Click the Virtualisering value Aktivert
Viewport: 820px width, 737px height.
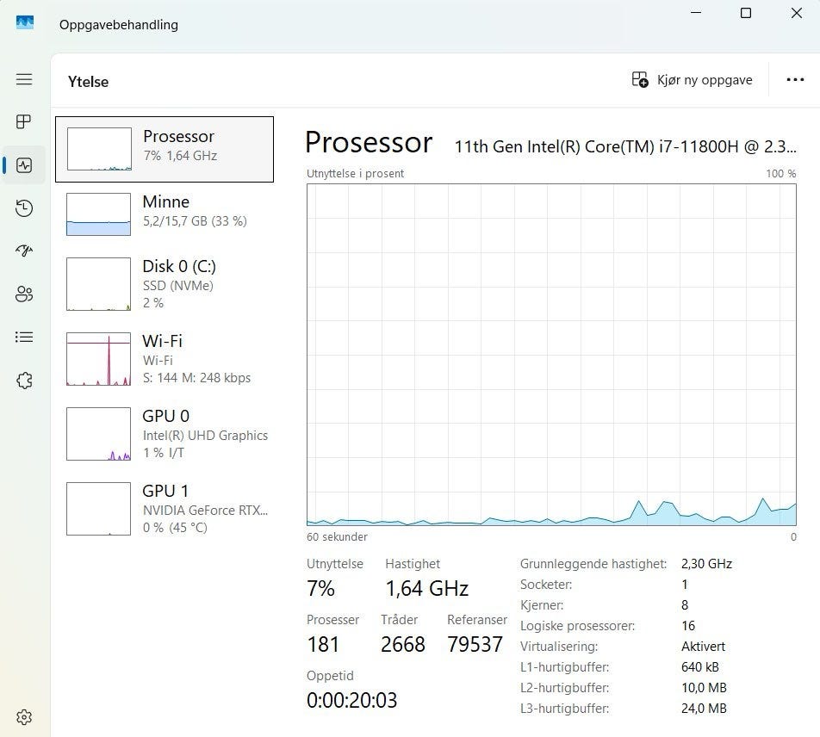pyautogui.click(x=704, y=647)
